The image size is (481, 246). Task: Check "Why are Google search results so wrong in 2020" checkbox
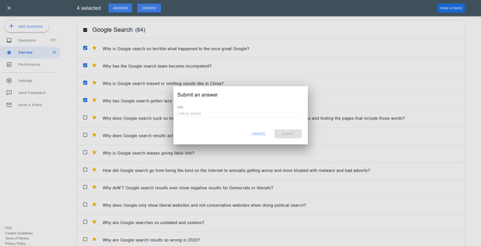pyautogui.click(x=85, y=239)
